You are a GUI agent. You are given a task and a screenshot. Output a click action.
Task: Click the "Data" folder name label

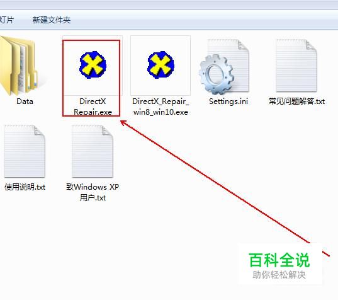coord(25,101)
